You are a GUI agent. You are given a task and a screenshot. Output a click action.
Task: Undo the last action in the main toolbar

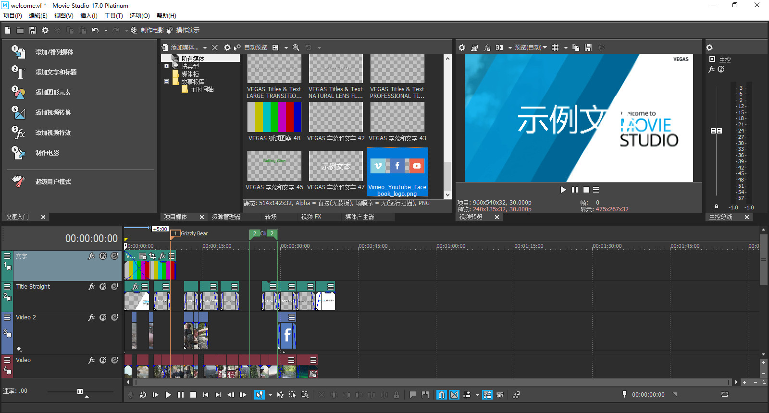pos(95,30)
